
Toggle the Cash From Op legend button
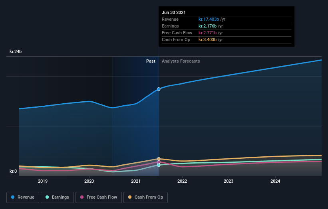click(x=145, y=197)
